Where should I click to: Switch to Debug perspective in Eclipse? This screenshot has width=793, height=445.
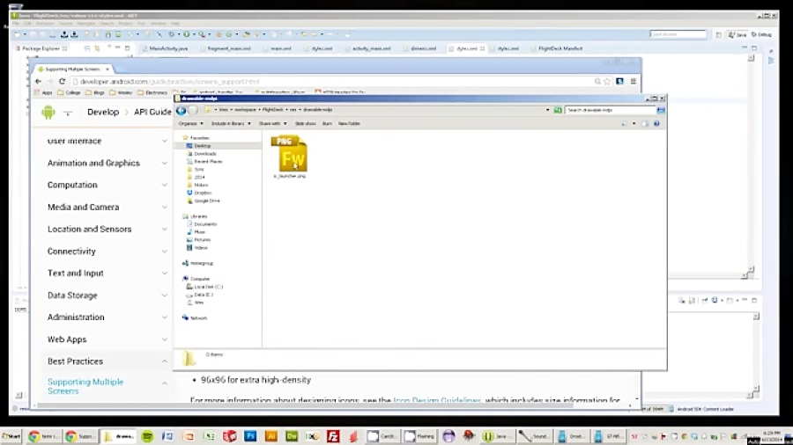[x=761, y=34]
